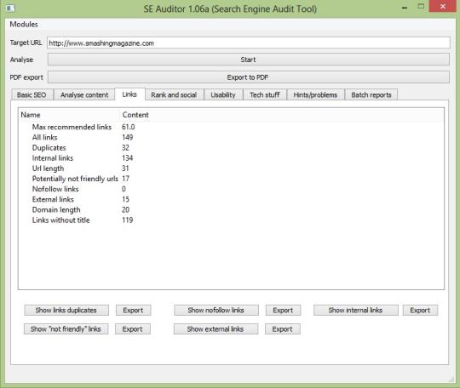Open the Analyse content tab

point(84,95)
